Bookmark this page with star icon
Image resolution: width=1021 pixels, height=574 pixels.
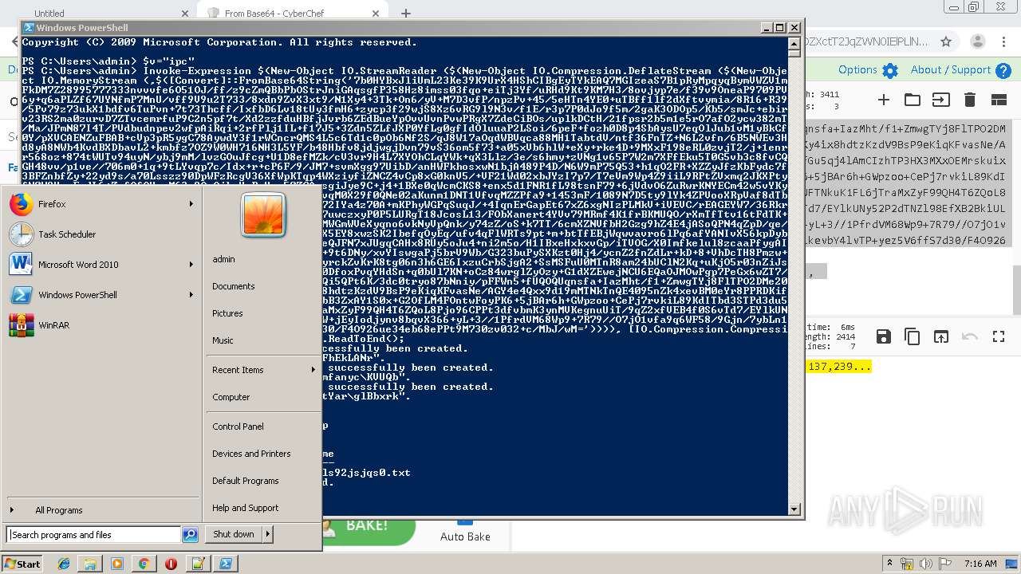[x=946, y=41]
